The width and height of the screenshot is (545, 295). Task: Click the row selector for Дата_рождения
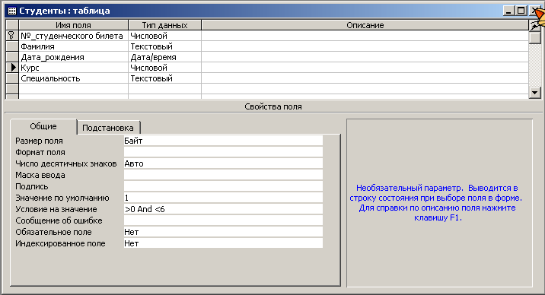tap(12, 57)
